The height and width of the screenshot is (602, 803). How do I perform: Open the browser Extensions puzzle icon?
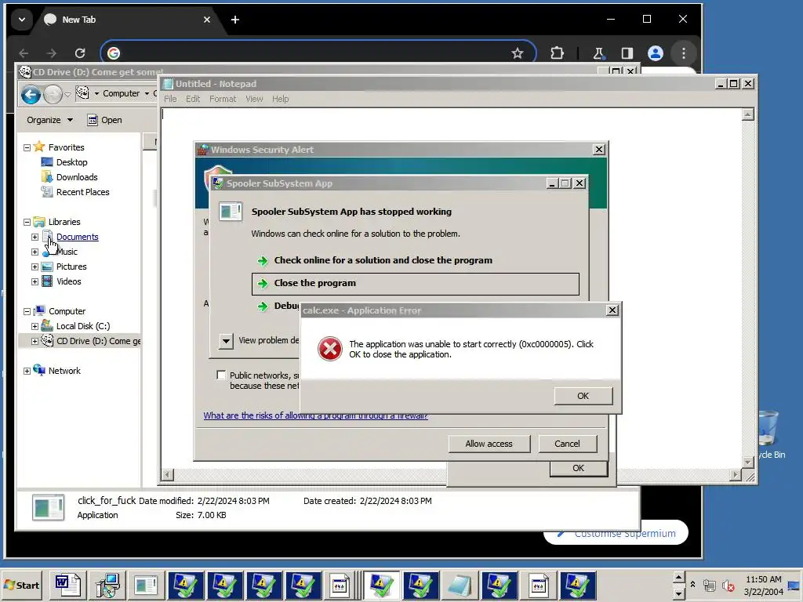[x=557, y=53]
